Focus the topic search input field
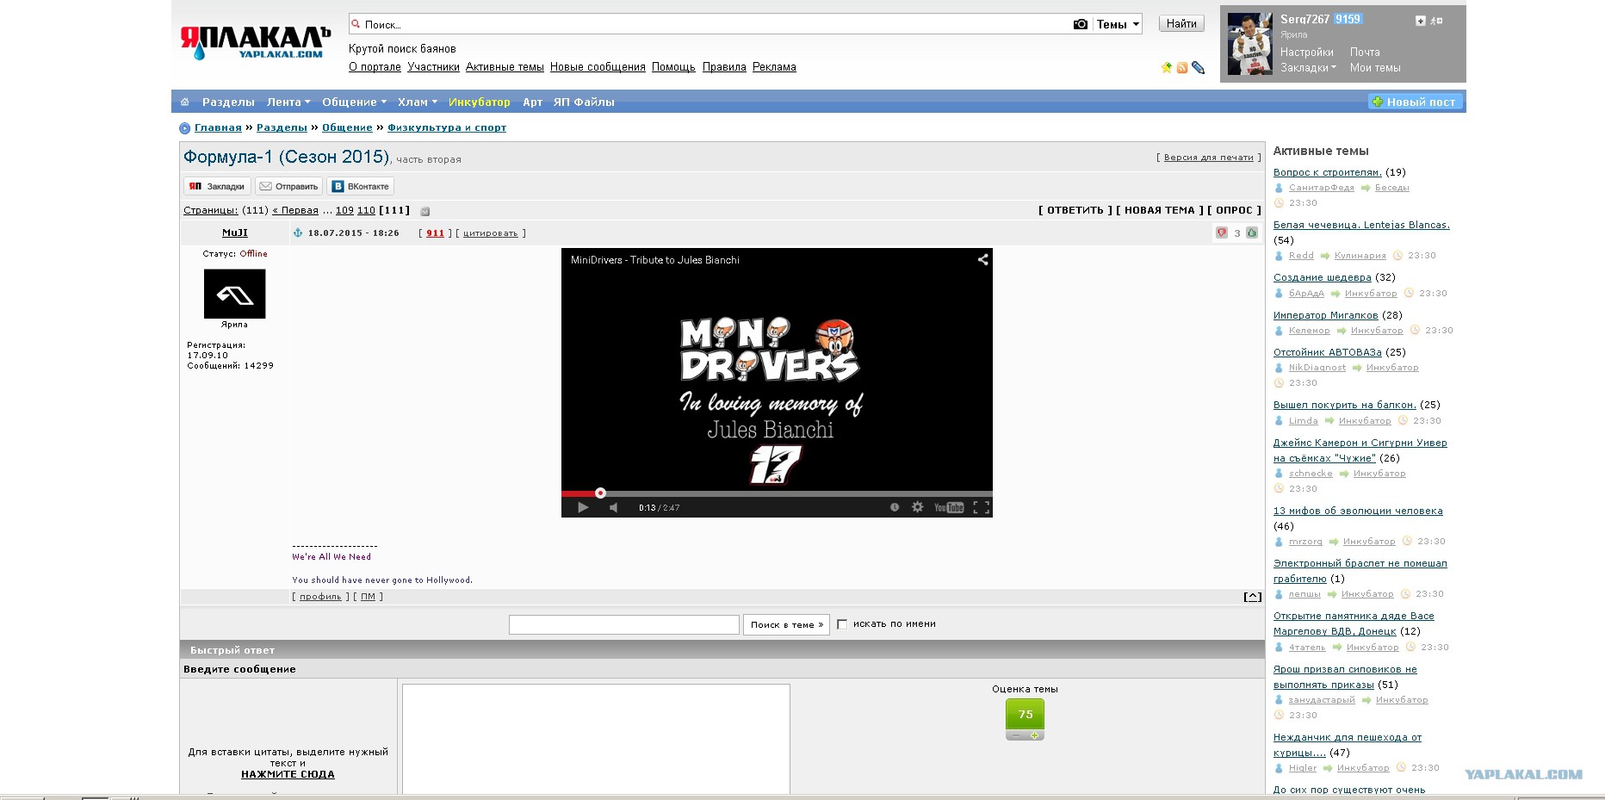The width and height of the screenshot is (1605, 800). pyautogui.click(x=624, y=624)
